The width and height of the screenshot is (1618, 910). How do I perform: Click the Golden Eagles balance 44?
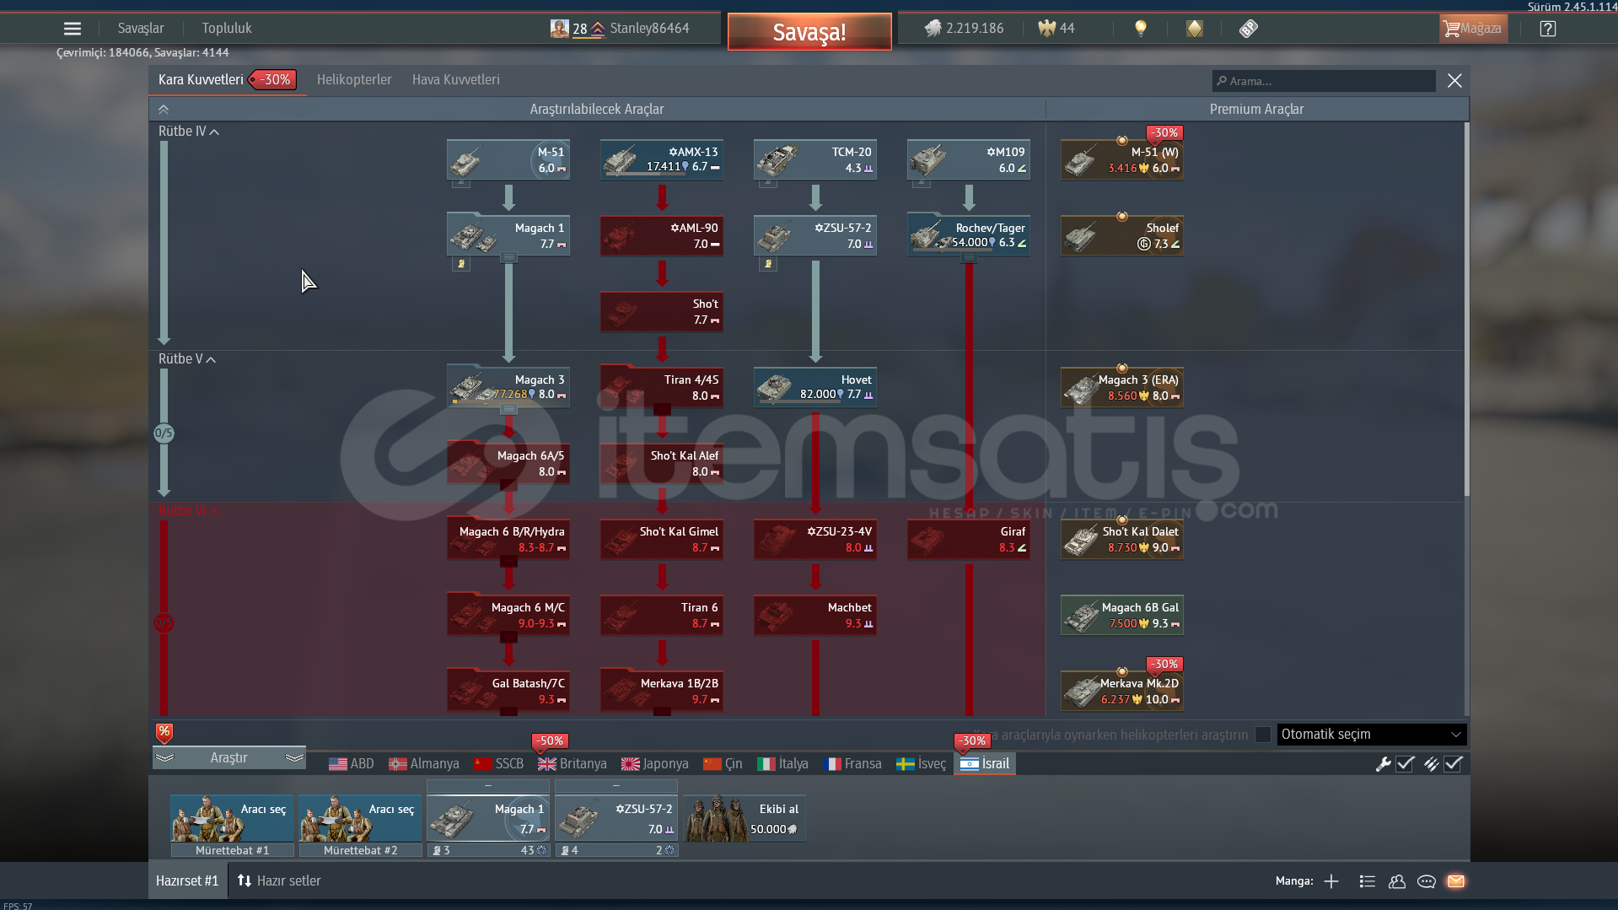point(1056,29)
